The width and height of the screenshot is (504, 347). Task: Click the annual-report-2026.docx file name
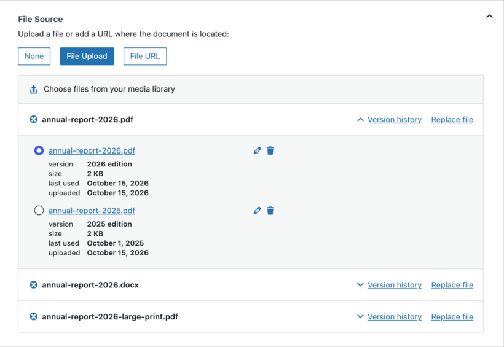(x=90, y=285)
